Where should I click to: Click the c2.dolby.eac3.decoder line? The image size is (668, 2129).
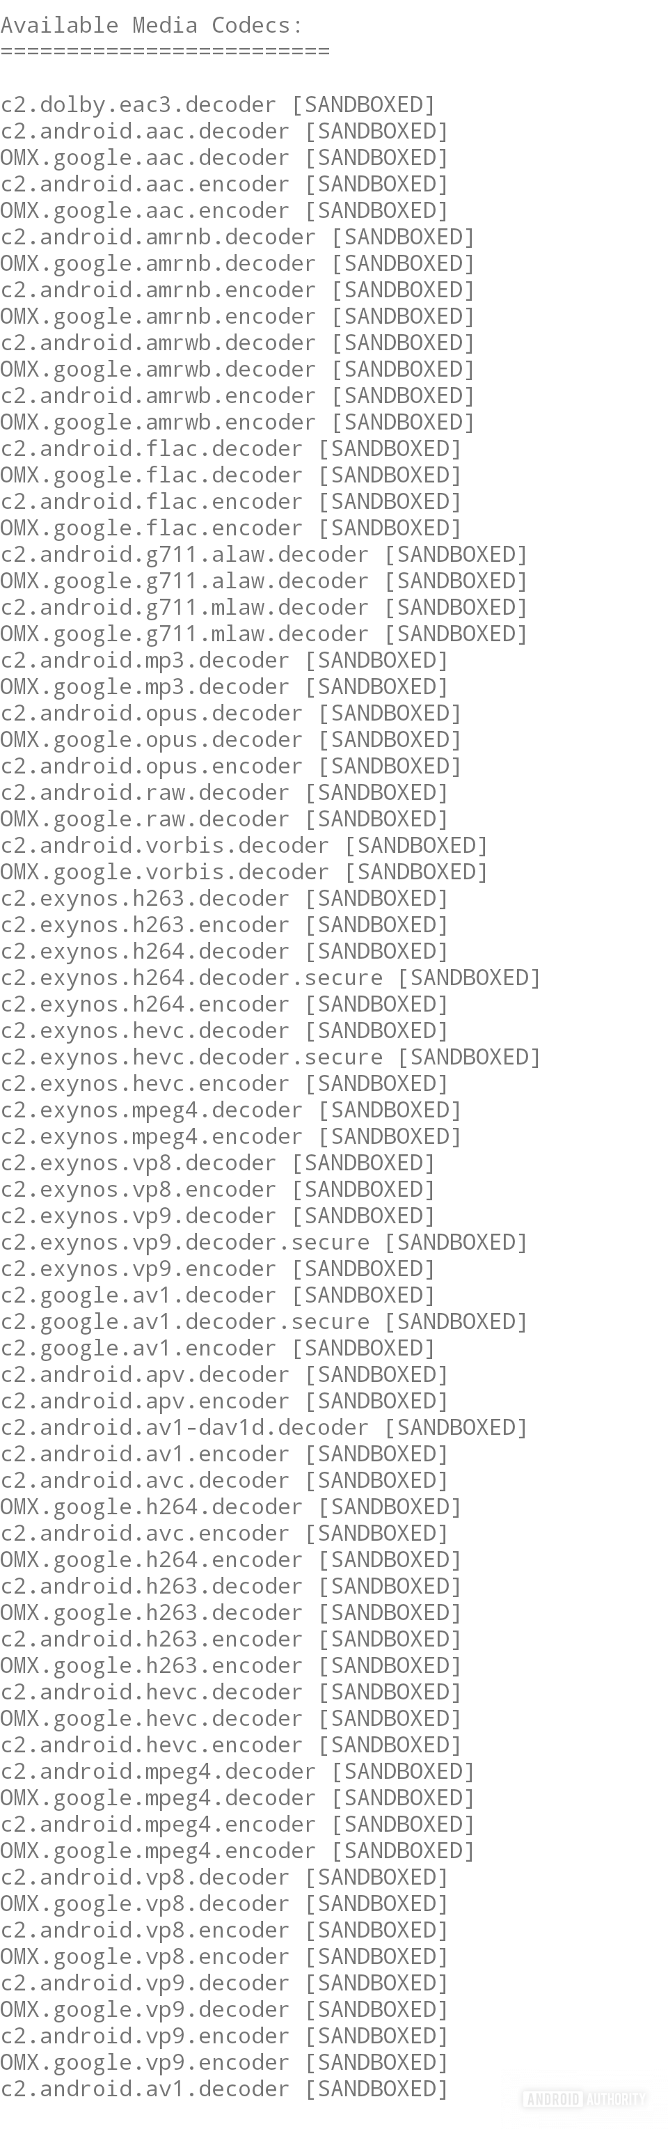coord(217,105)
